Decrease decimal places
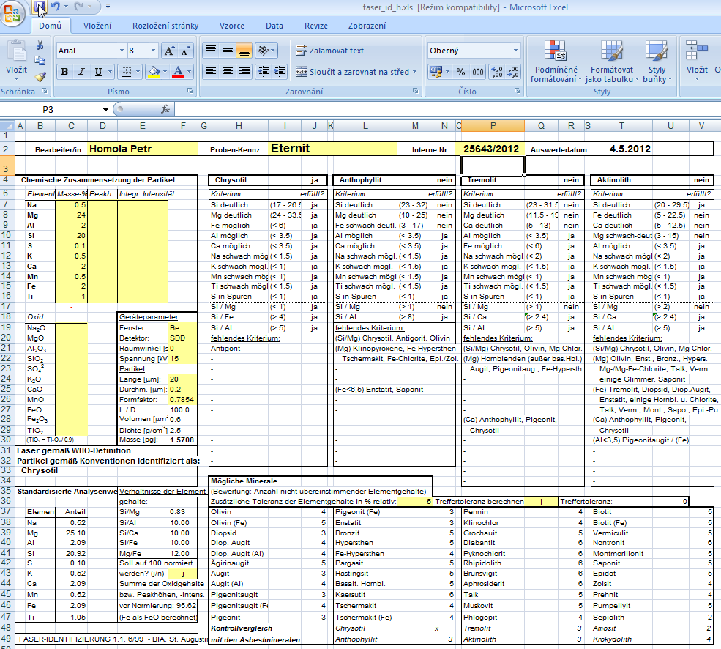 pos(513,72)
